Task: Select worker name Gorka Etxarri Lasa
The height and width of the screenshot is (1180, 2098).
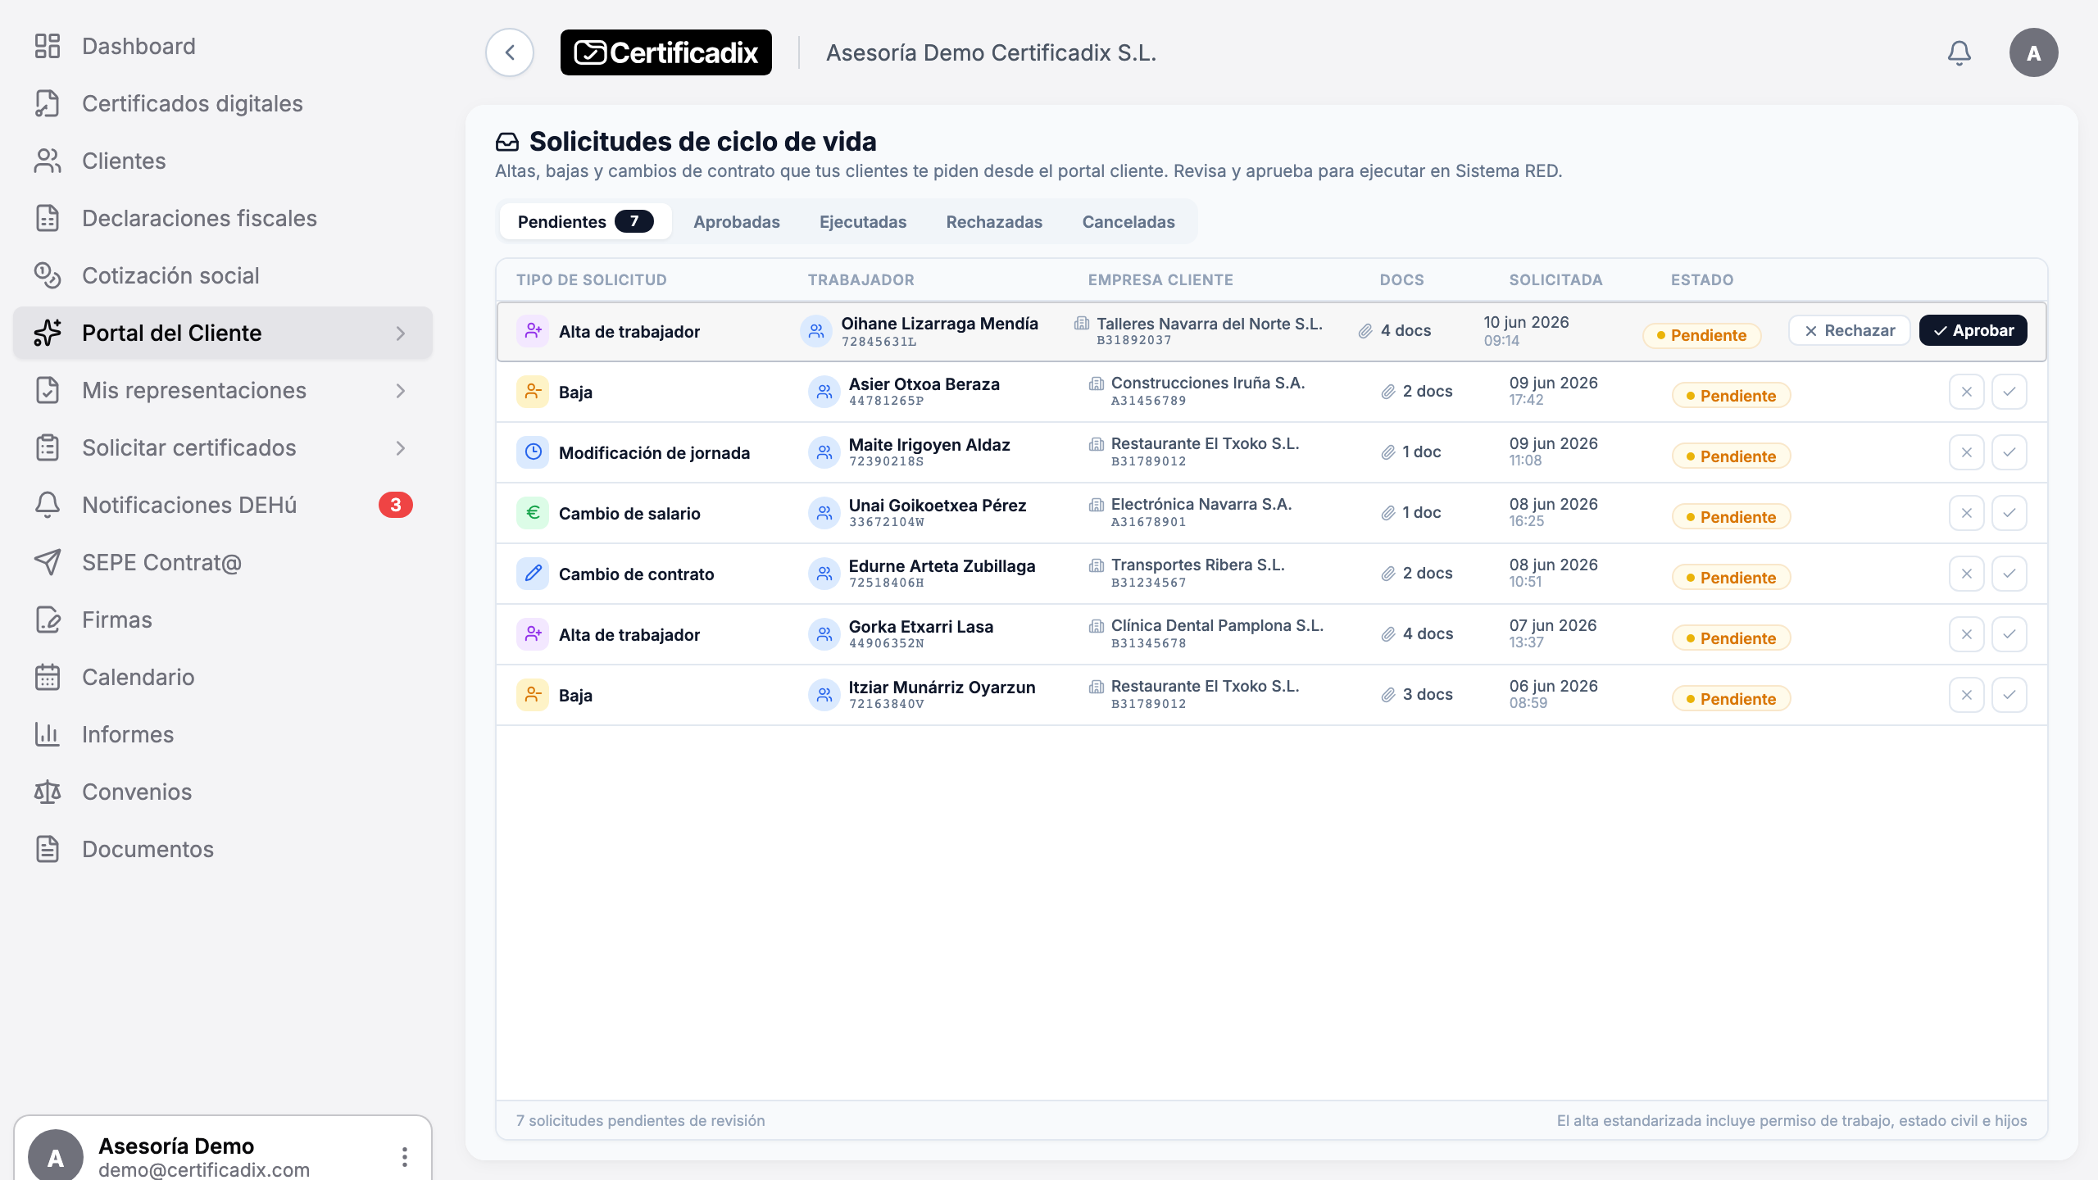Action: (x=920, y=626)
